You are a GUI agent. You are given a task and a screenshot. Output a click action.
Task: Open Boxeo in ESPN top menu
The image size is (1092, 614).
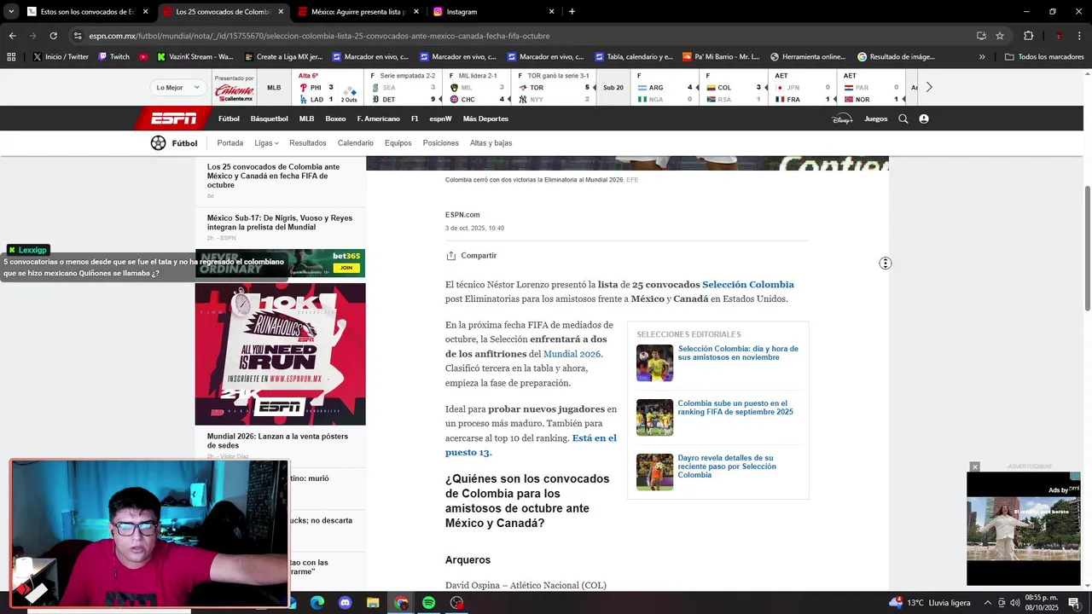[x=335, y=119]
